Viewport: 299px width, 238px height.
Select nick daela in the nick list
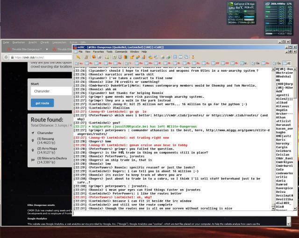[281, 181]
